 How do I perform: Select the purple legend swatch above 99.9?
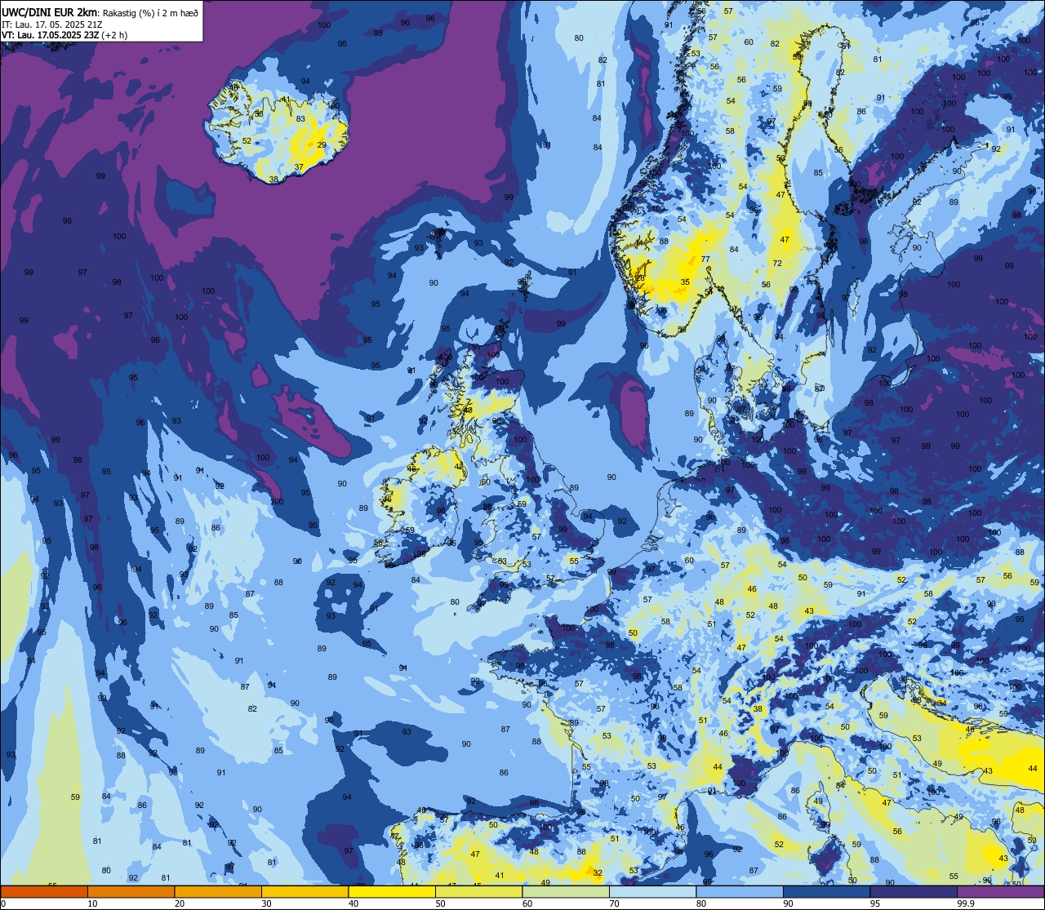point(1000,892)
